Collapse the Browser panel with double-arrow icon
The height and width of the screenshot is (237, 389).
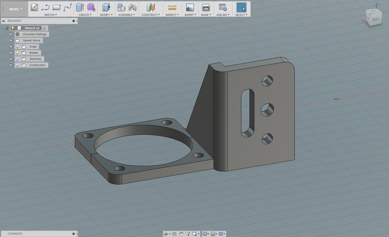point(3,21)
